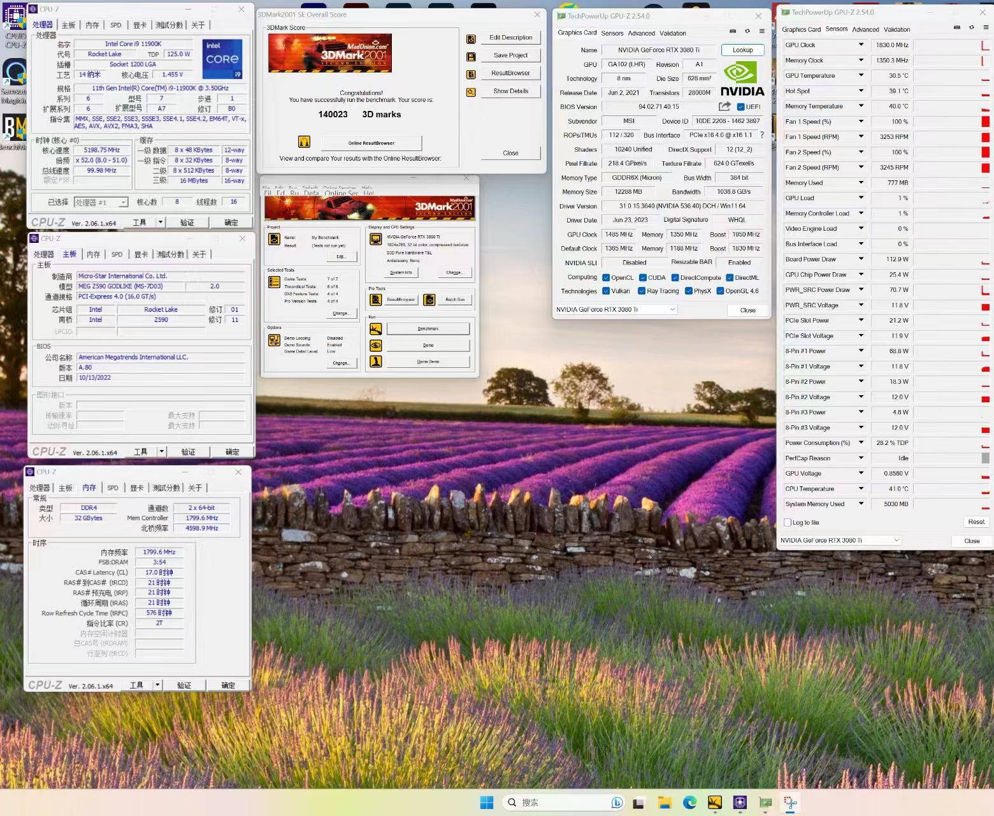Open the 显卡 tab in CPU-Z mainboard window

pyautogui.click(x=141, y=254)
